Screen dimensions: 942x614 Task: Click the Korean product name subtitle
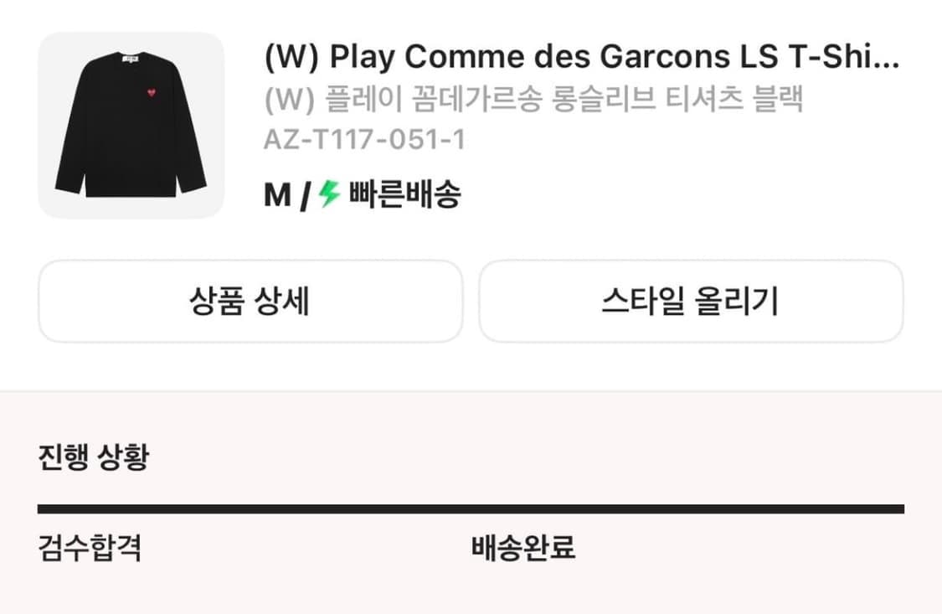(x=533, y=99)
